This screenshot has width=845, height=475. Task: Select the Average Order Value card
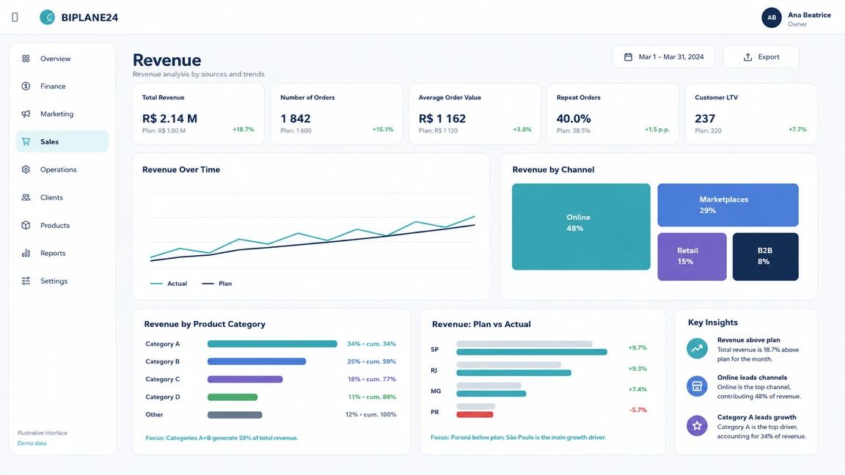pyautogui.click(x=475, y=114)
